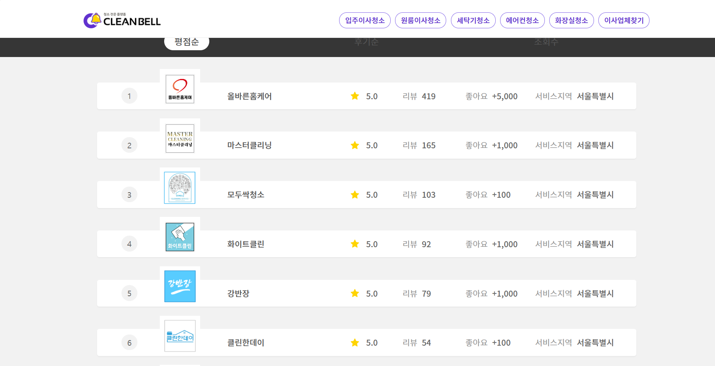Click the company name 마스터클리닝
Viewport: 715px width, 366px height.
(x=249, y=145)
